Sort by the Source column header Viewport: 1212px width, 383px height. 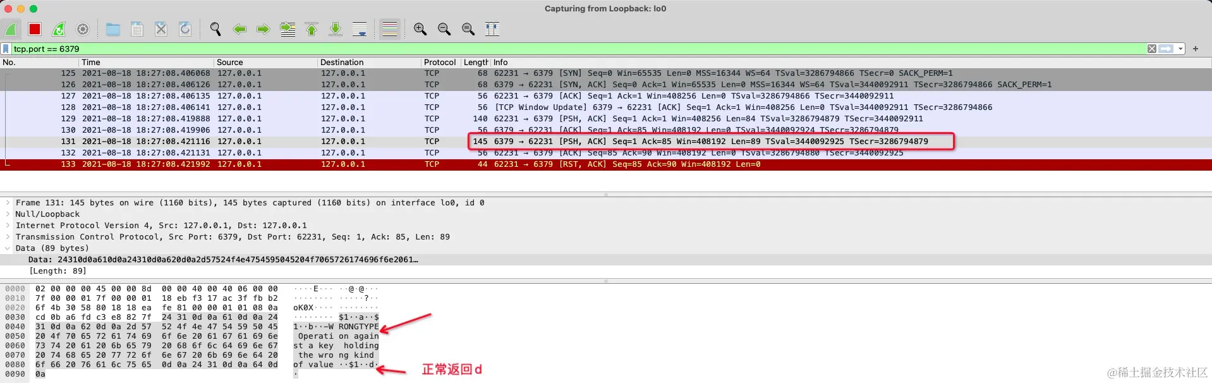[266, 63]
